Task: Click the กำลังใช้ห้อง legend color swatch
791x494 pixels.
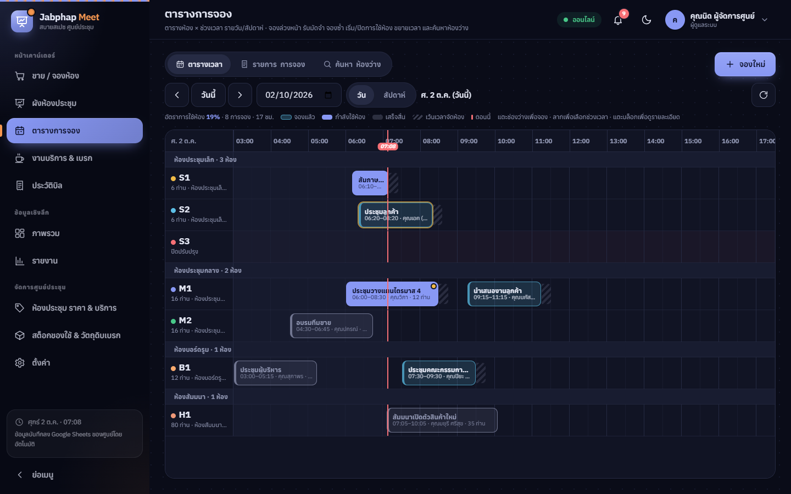Action: (x=327, y=117)
